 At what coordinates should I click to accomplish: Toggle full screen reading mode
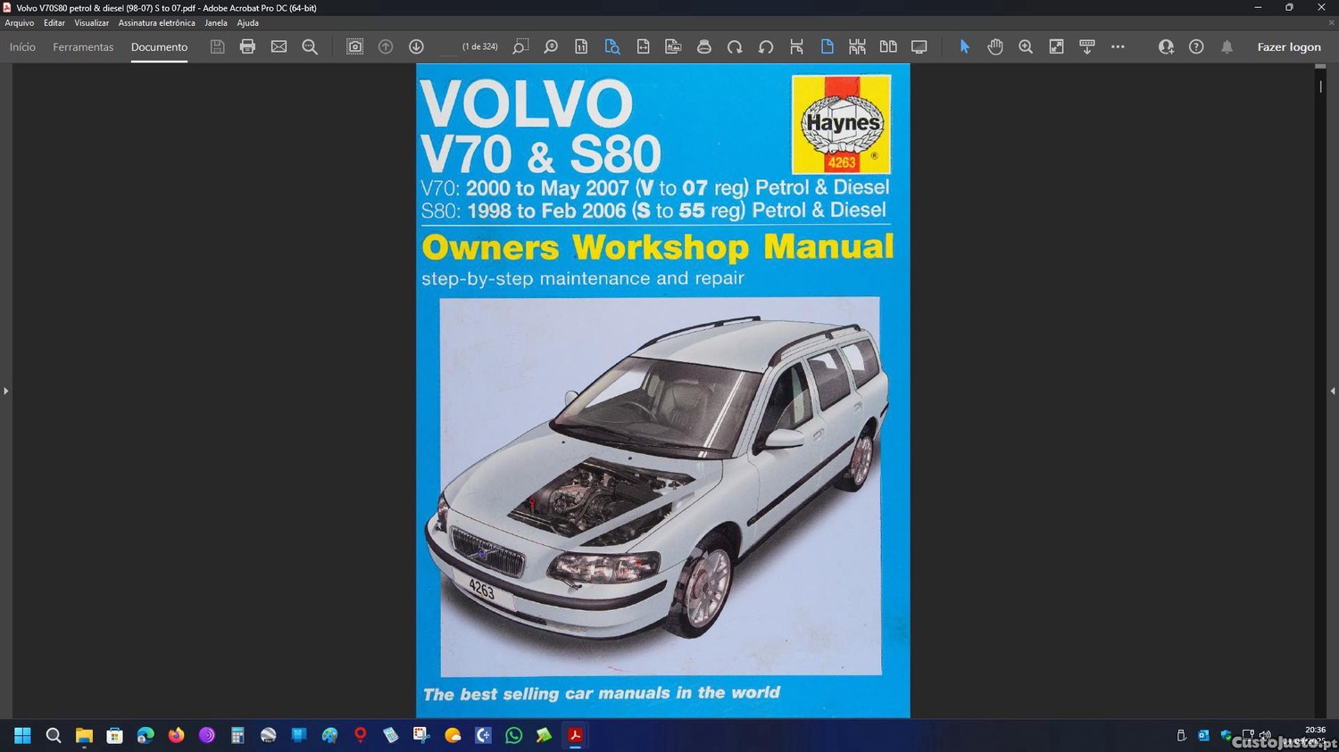(919, 47)
